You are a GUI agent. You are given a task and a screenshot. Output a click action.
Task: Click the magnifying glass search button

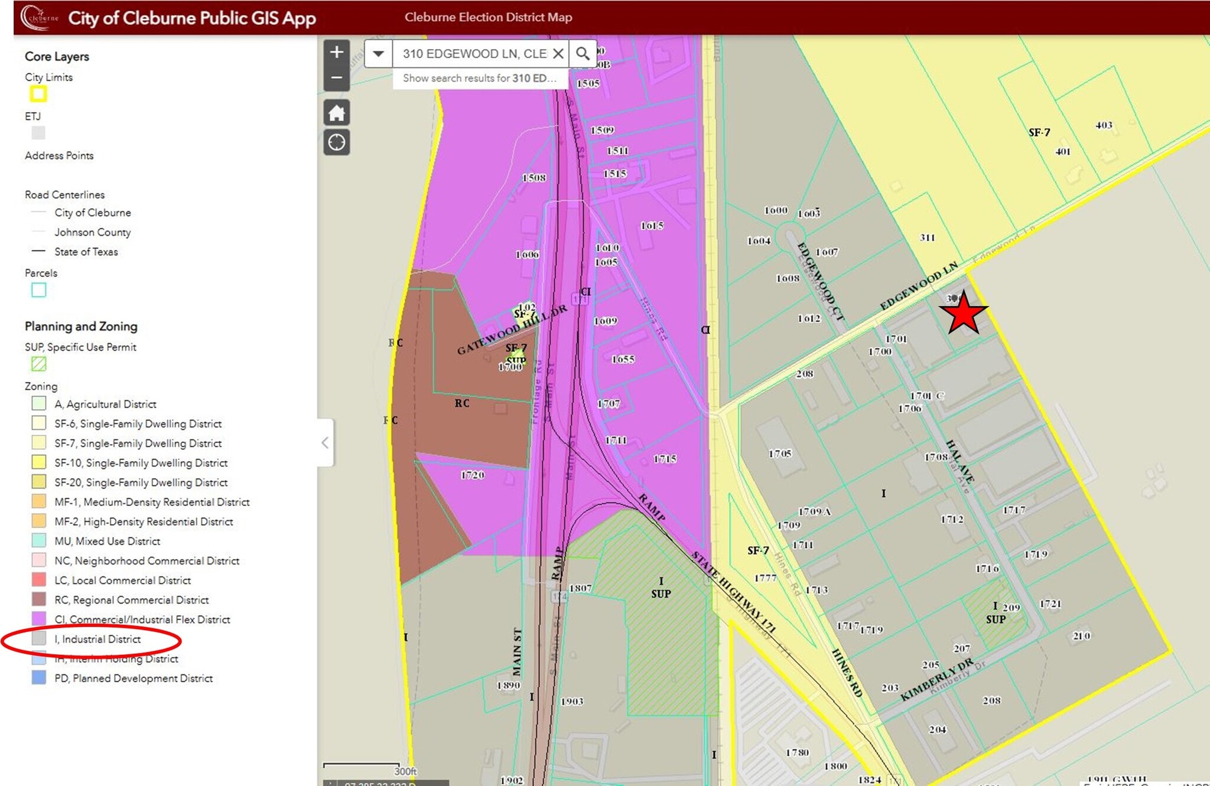(x=583, y=54)
